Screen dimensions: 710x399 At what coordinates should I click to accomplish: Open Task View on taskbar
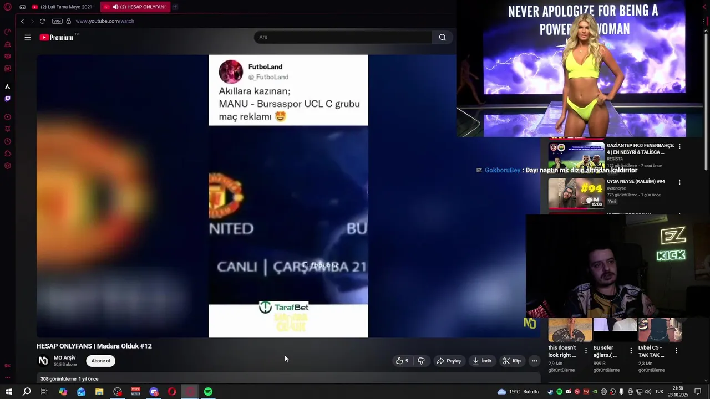pos(44,392)
